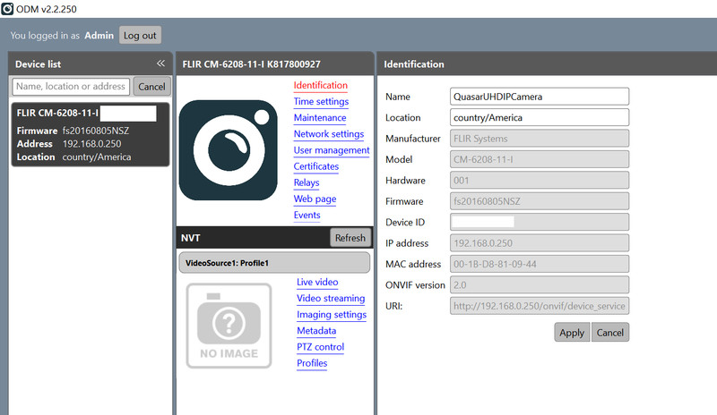
Task: Click the Hardware field showing 001
Action: coord(540,181)
